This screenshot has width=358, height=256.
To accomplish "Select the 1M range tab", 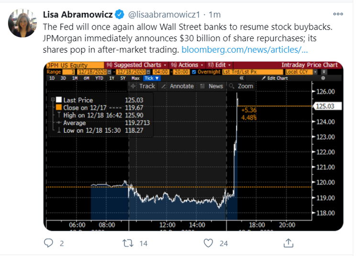I will pyautogui.click(x=74, y=78).
